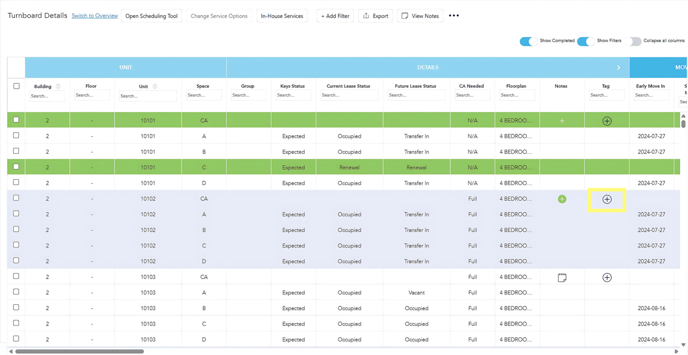Image resolution: width=688 pixels, height=355 pixels.
Task: Click the UNIT column group header
Action: 126,67
